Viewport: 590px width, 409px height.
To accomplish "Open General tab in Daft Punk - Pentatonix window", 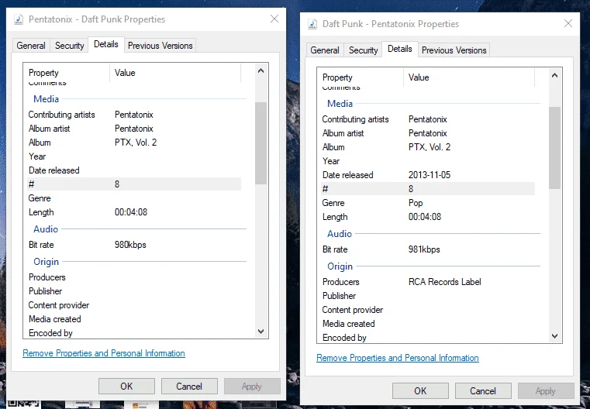I will pos(325,50).
